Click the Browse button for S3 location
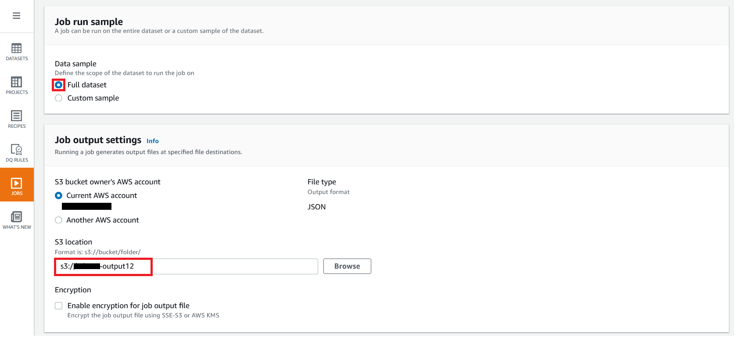Viewport: 735px width, 338px height. click(347, 266)
